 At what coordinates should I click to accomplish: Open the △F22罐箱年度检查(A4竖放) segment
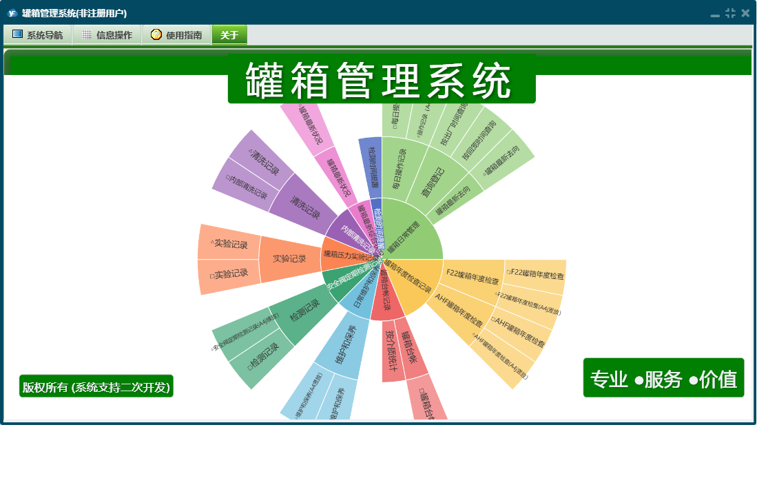(x=530, y=304)
